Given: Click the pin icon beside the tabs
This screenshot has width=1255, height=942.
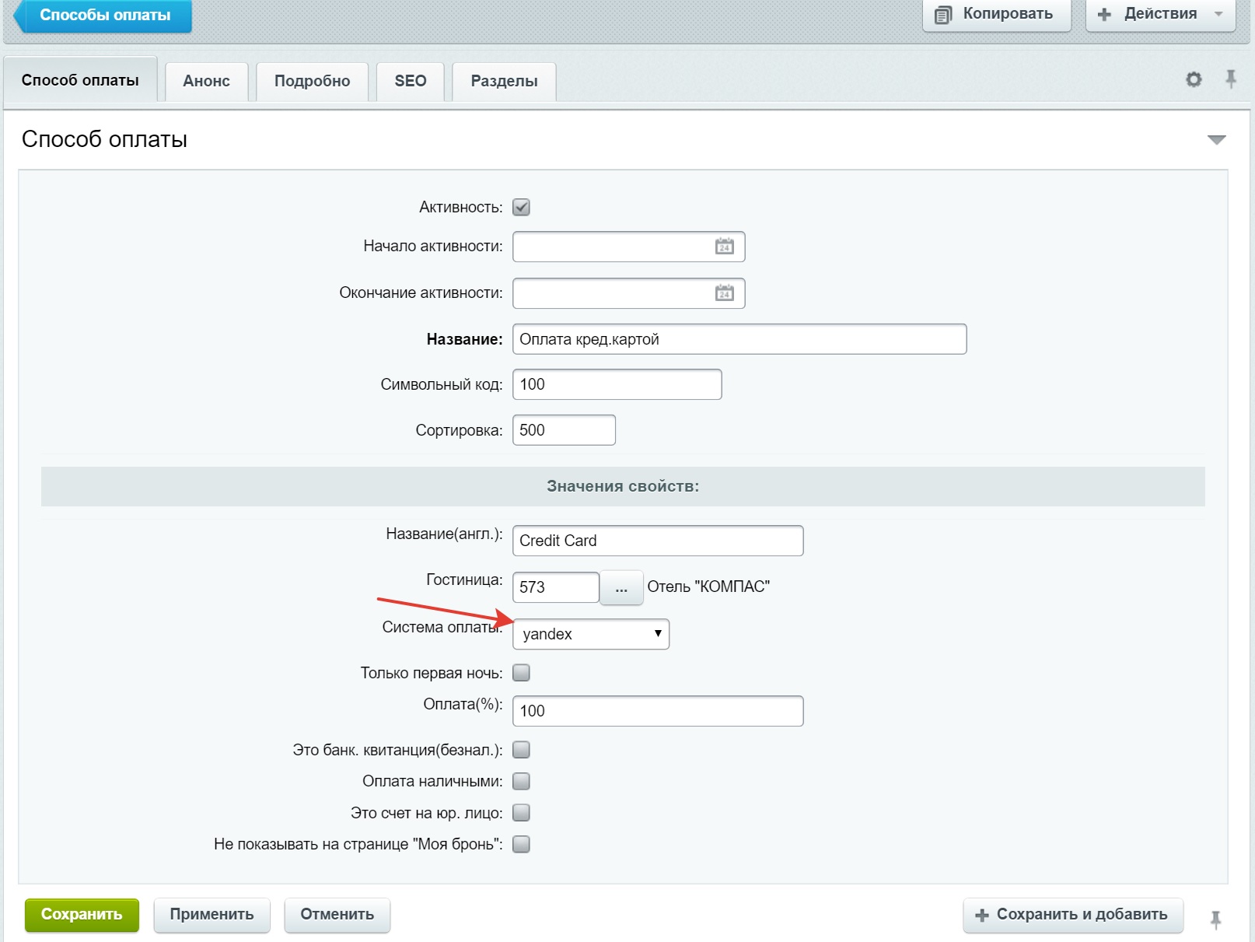Looking at the screenshot, I should (1231, 79).
